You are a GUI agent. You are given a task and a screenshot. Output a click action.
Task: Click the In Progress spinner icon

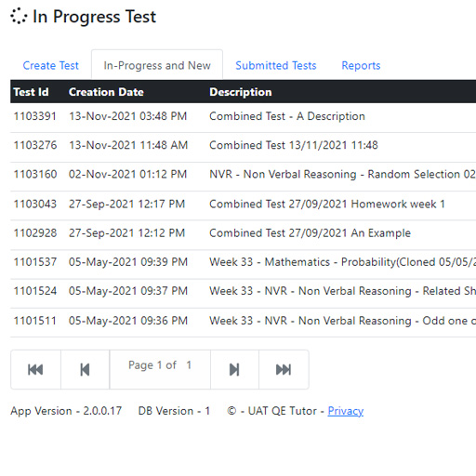point(19,16)
